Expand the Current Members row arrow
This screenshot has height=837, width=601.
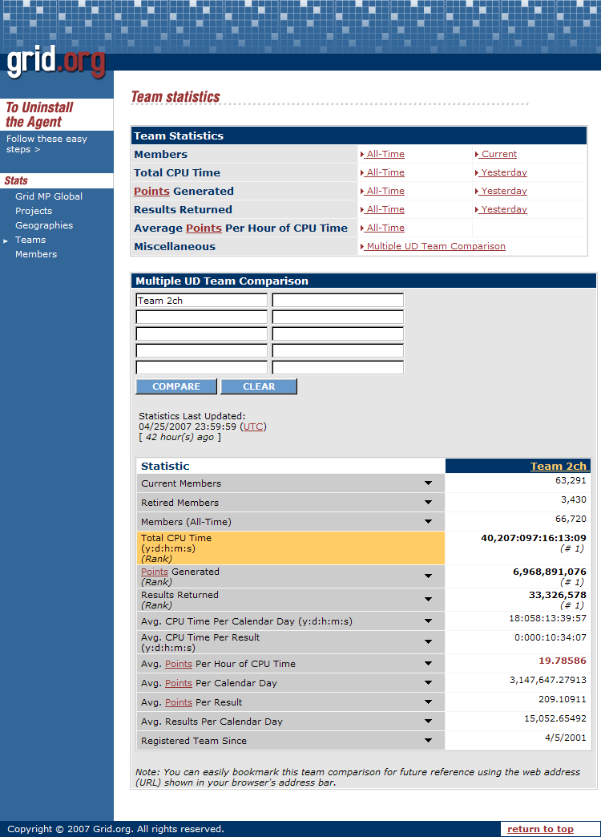[429, 483]
